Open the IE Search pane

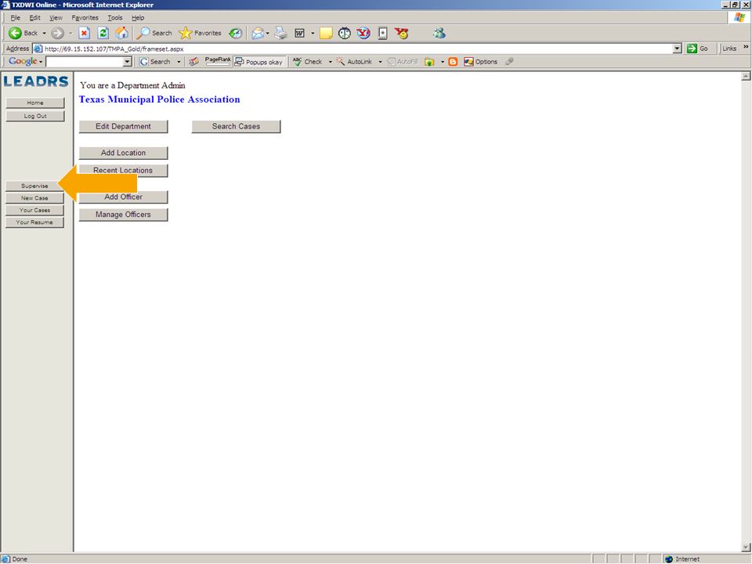point(154,33)
